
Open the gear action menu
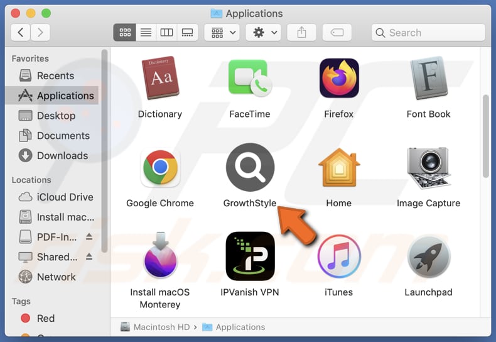coord(264,32)
